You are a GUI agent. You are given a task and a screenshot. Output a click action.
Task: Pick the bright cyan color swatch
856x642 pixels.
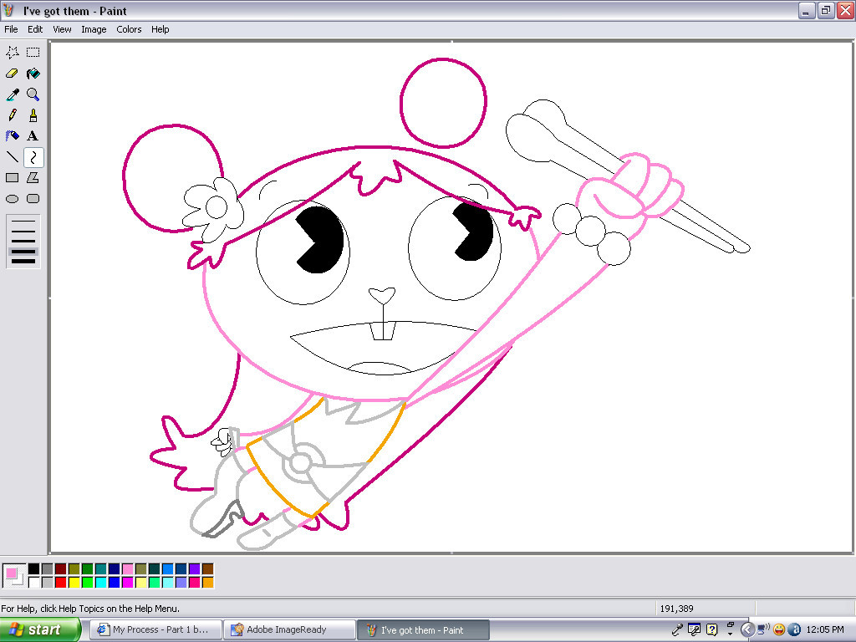pos(101,583)
